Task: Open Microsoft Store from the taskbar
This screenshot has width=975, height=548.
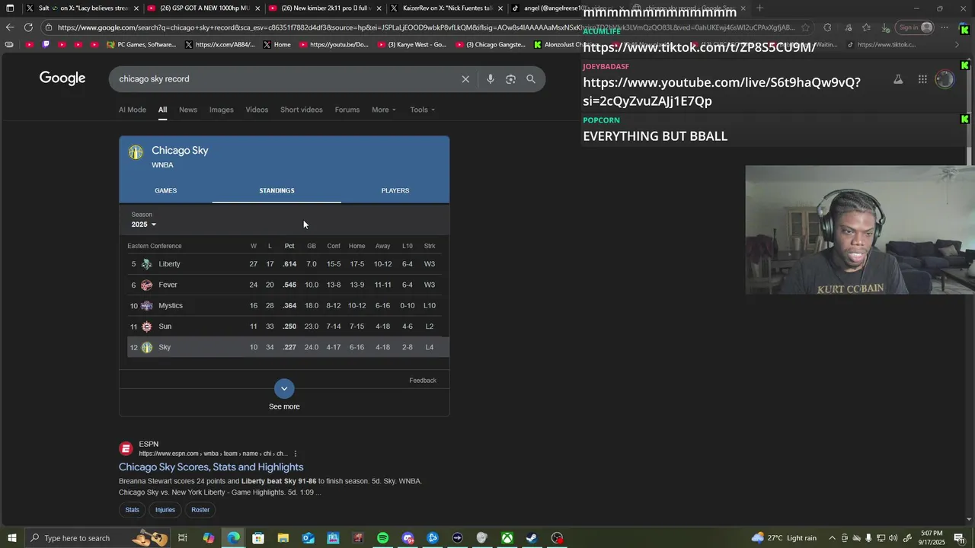Action: click(258, 538)
